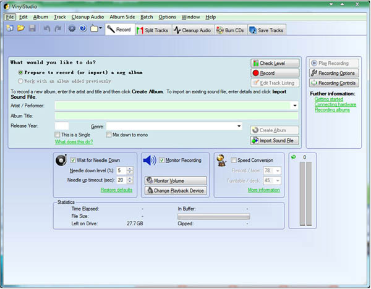Open Recording Options
The width and height of the screenshot is (371, 289).
334,73
